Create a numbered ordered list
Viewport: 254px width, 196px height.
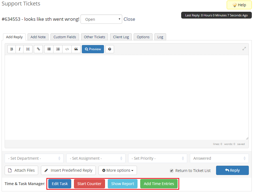point(58,49)
